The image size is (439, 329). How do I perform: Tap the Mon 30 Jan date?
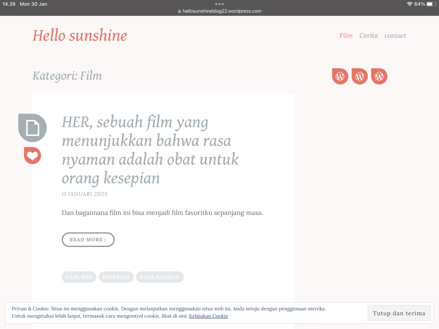click(33, 4)
